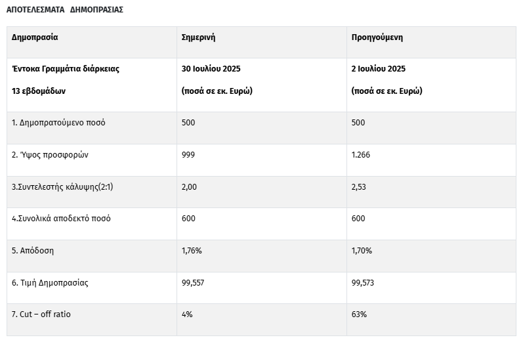523x346 pixels.
Task: Click the ΑΠΟΤΕΛΕΣΜΑΤΑ ΔΗΜΟΠΡΑΣΙΑΣ heading
Action: tap(64, 10)
